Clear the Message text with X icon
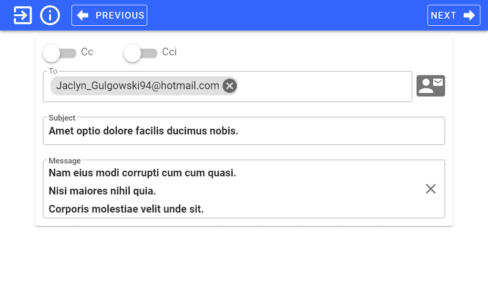The image size is (488, 286). coord(431,189)
